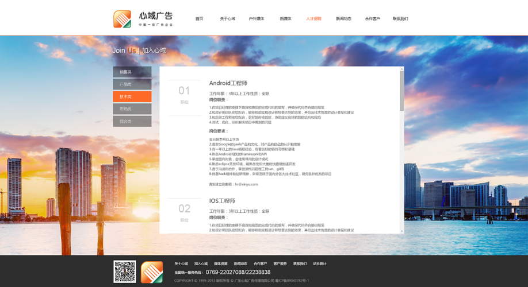Screen dimensions: 528x287
Task: Select the 产品类 job category tab
Action: tap(132, 84)
